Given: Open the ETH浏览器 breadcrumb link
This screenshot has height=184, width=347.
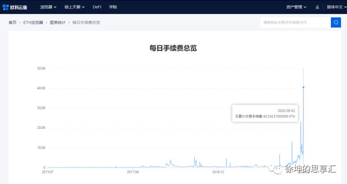Looking at the screenshot, I should (33, 22).
